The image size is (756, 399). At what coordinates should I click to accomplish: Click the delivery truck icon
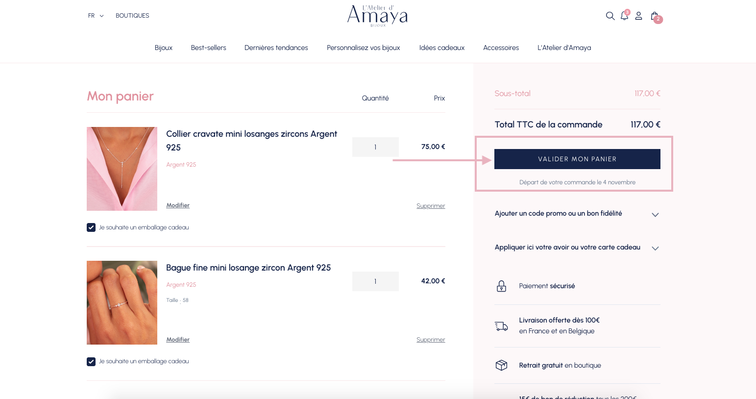(501, 326)
